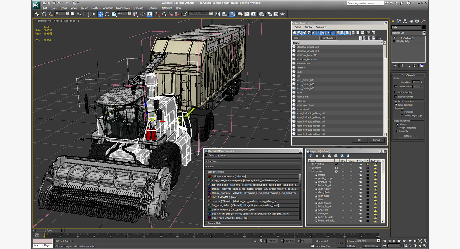This screenshot has width=460, height=249.
Task: Open Manage Layers from the main toolbar
Action: coord(232,14)
